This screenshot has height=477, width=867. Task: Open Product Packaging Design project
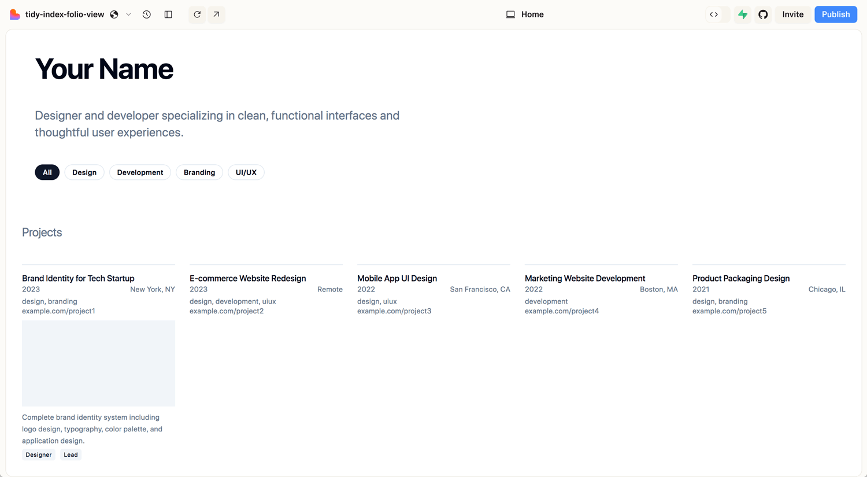tap(741, 278)
